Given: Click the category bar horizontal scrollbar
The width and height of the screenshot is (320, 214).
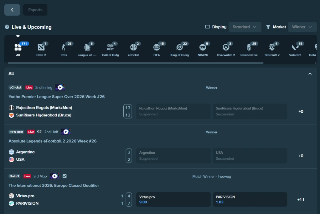Looking at the screenshot, I should click(x=136, y=63).
